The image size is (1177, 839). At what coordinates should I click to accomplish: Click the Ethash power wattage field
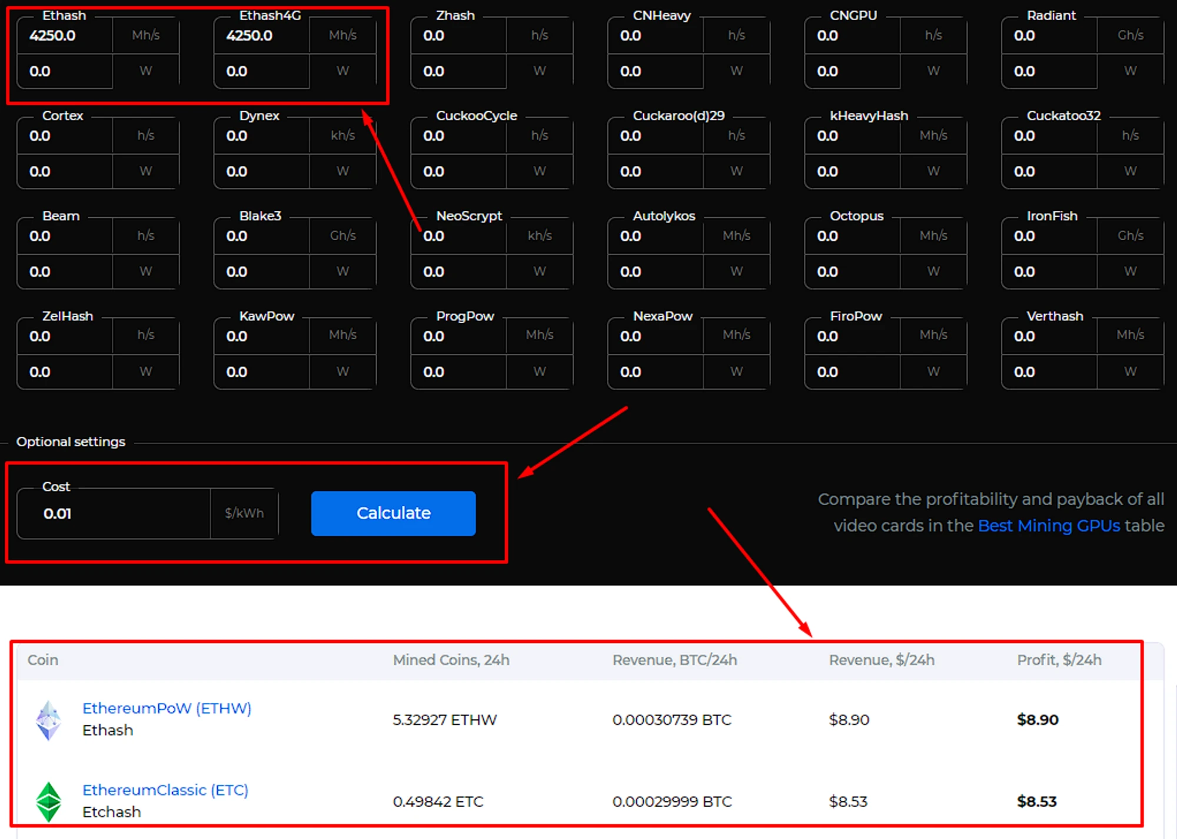[65, 71]
